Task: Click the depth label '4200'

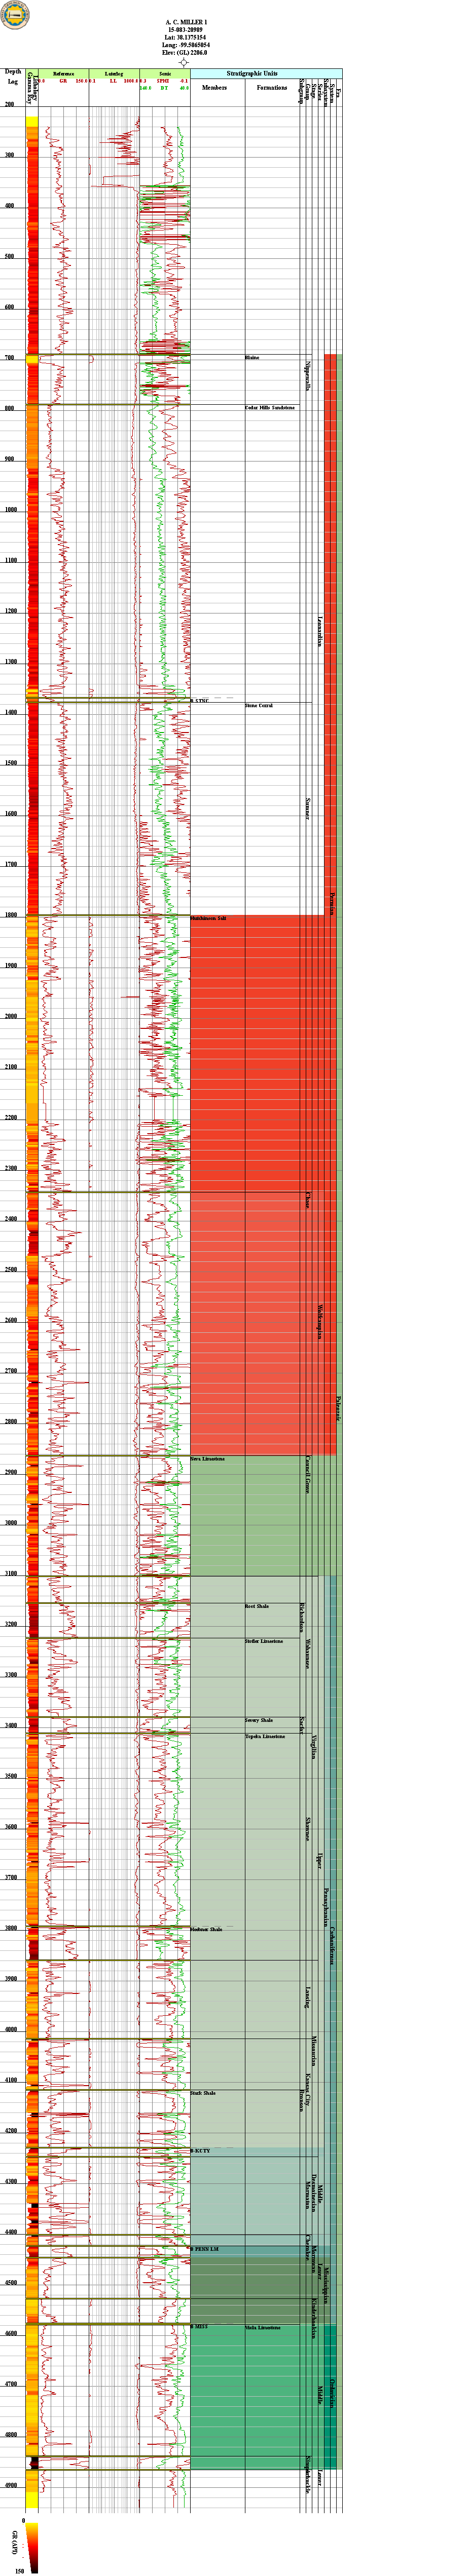Action: (x=10, y=2131)
